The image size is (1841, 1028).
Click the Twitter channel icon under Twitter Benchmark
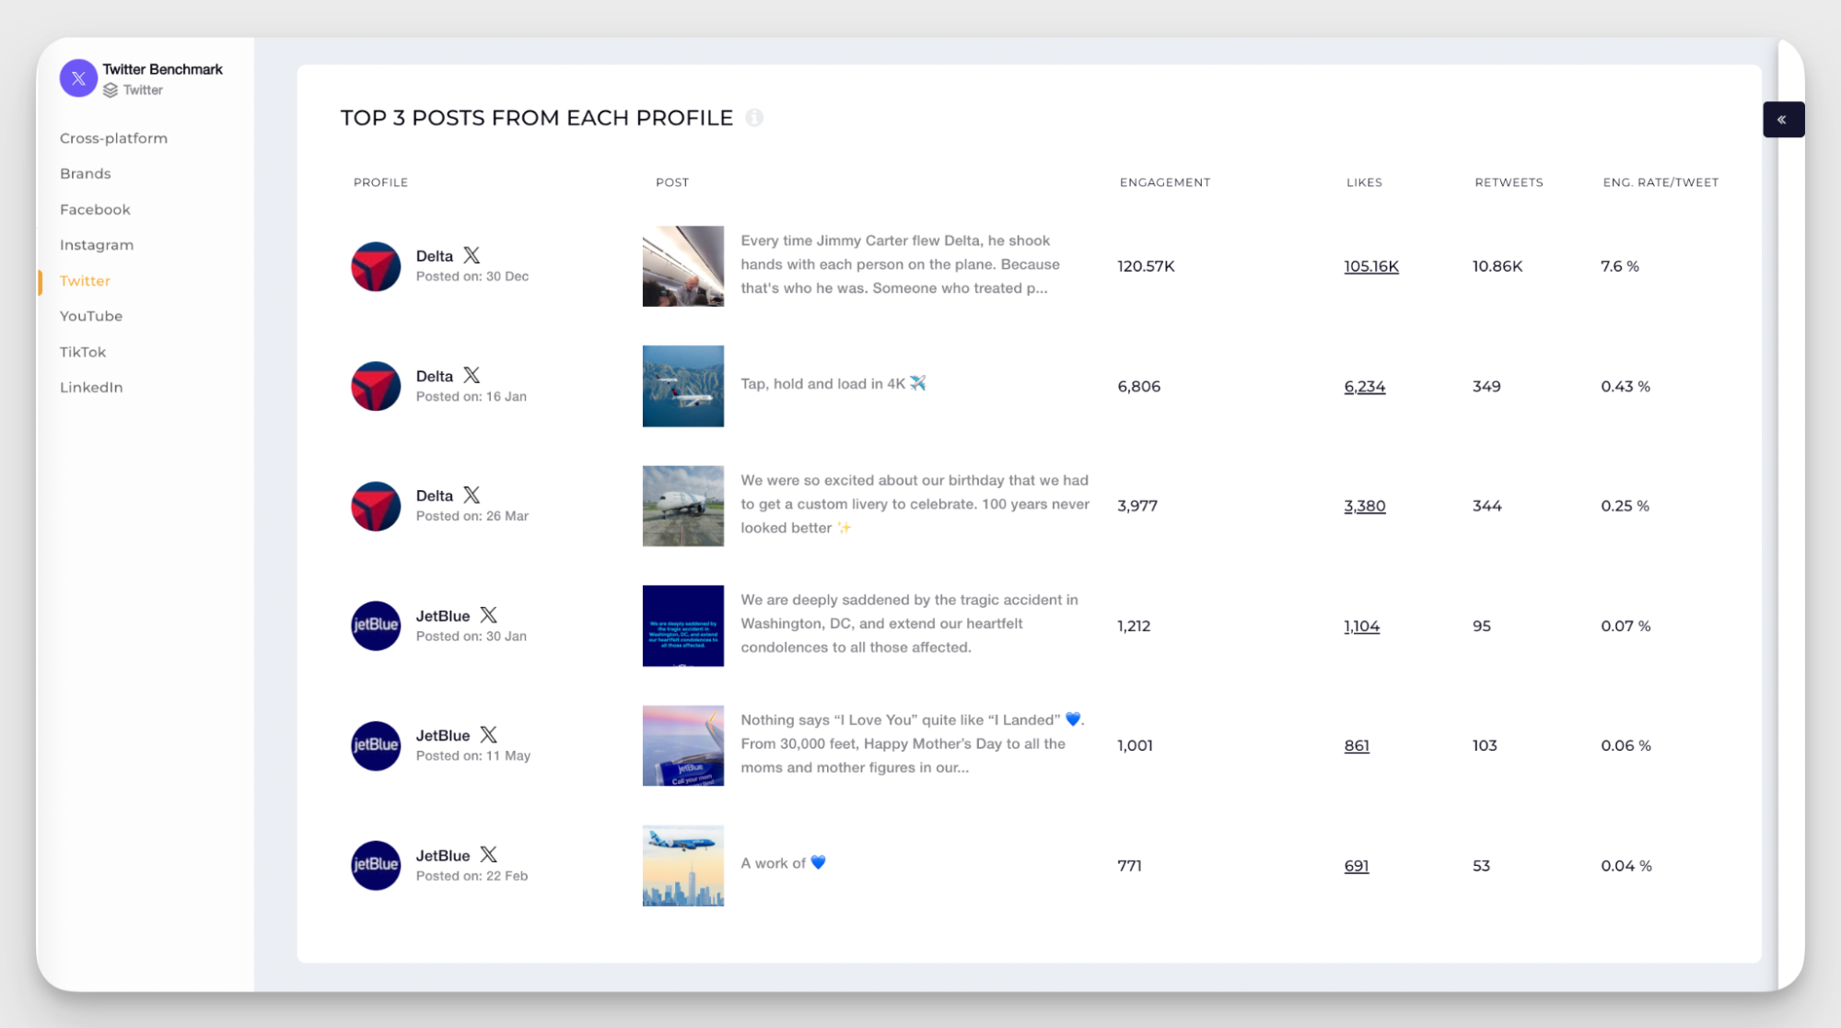coord(111,89)
